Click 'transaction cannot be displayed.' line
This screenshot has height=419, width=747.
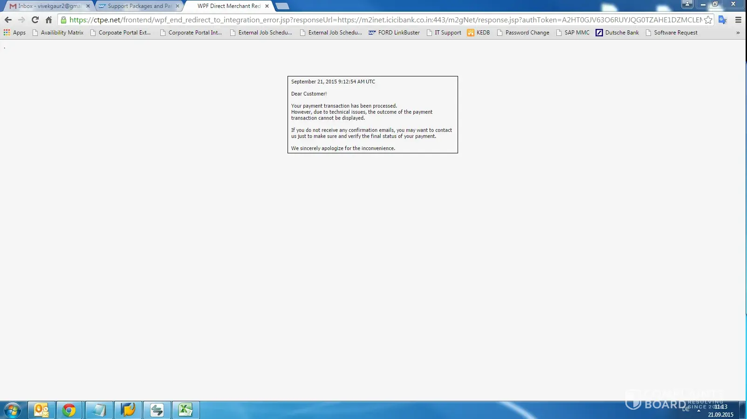pyautogui.click(x=328, y=118)
